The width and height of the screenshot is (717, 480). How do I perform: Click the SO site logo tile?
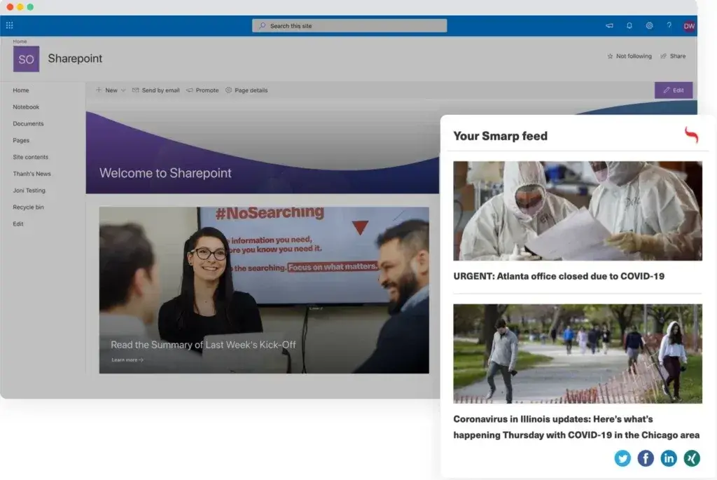click(x=26, y=59)
